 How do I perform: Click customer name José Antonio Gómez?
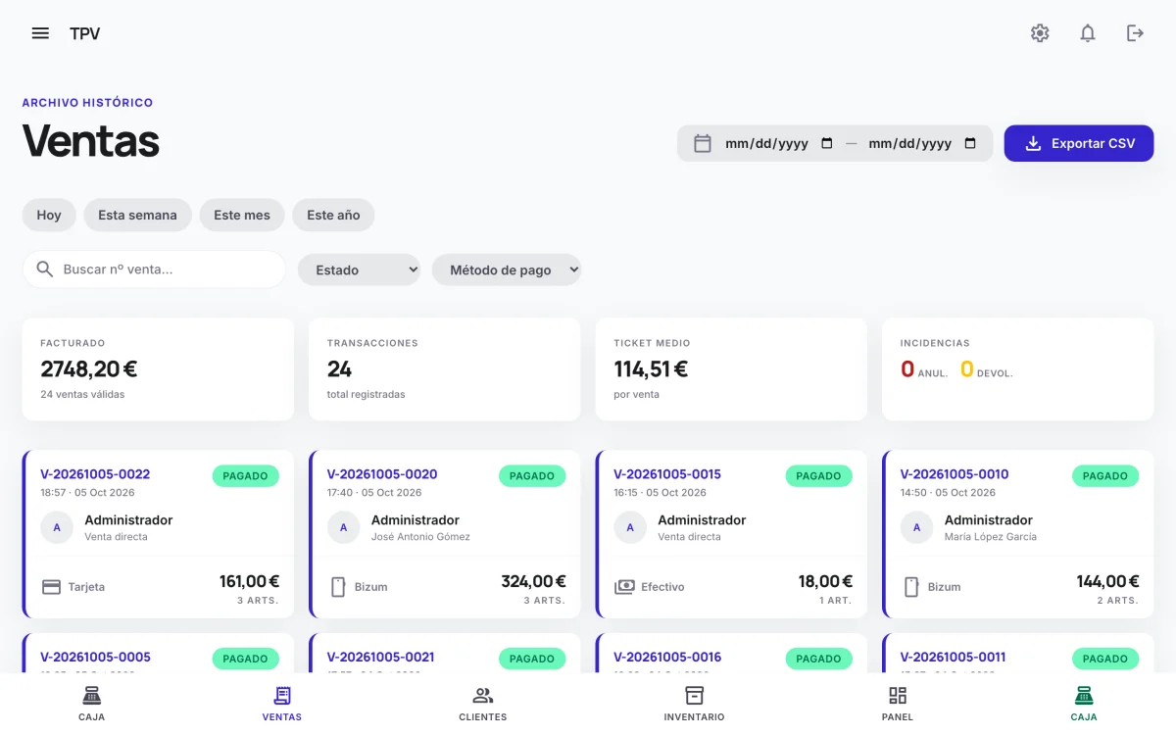click(x=420, y=537)
